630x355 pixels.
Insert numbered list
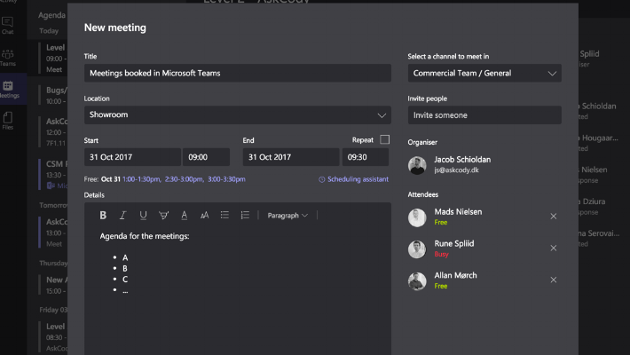pyautogui.click(x=245, y=216)
